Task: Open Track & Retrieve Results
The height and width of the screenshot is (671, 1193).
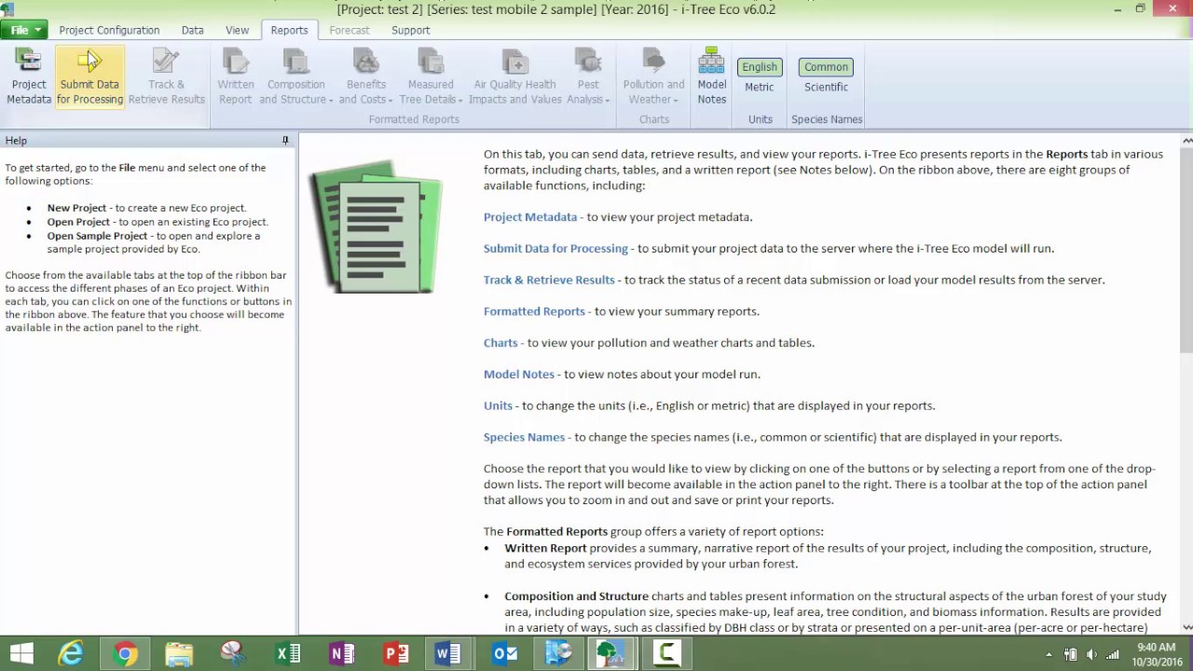Action: tap(166, 76)
